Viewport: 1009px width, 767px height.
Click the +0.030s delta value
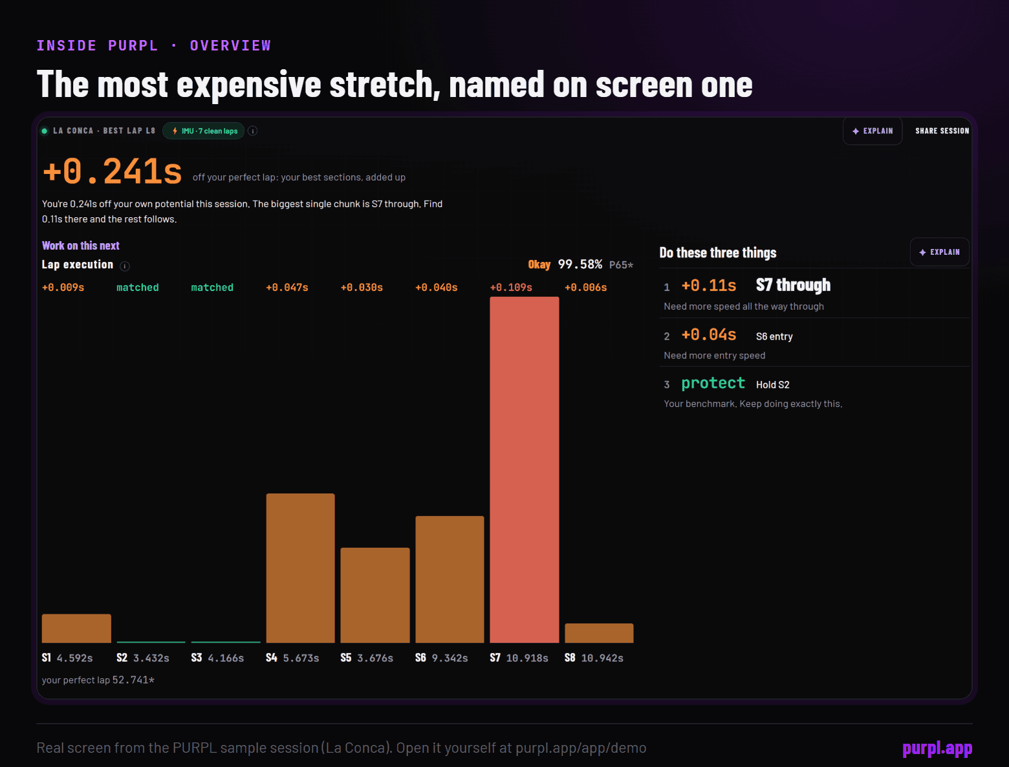362,287
